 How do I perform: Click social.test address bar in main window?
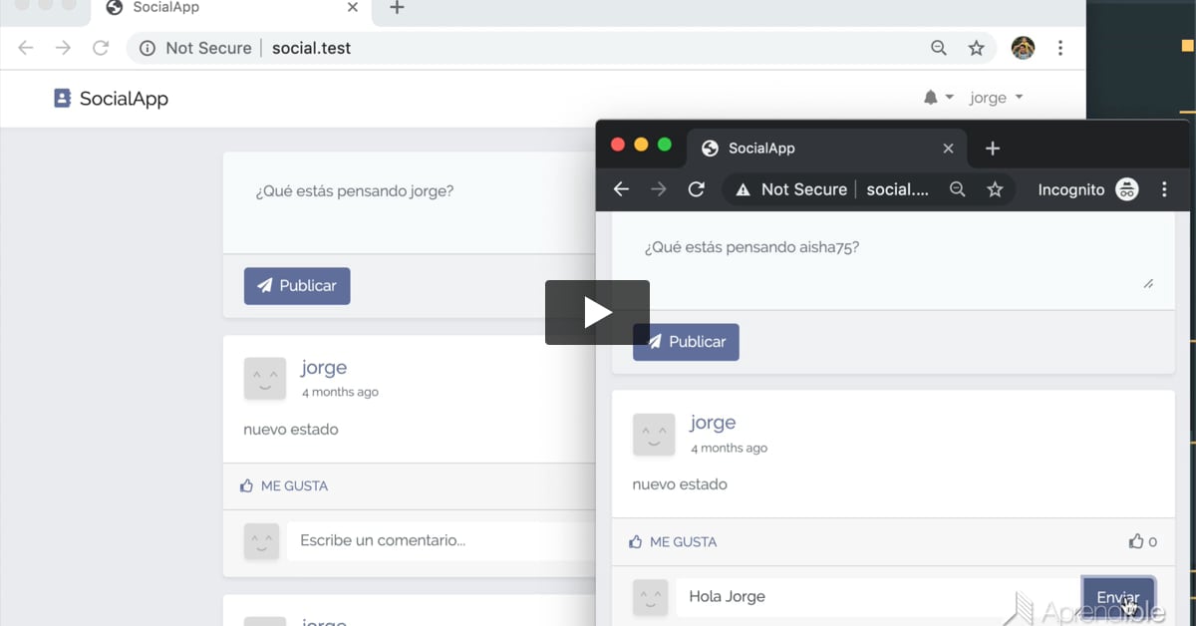coord(312,48)
